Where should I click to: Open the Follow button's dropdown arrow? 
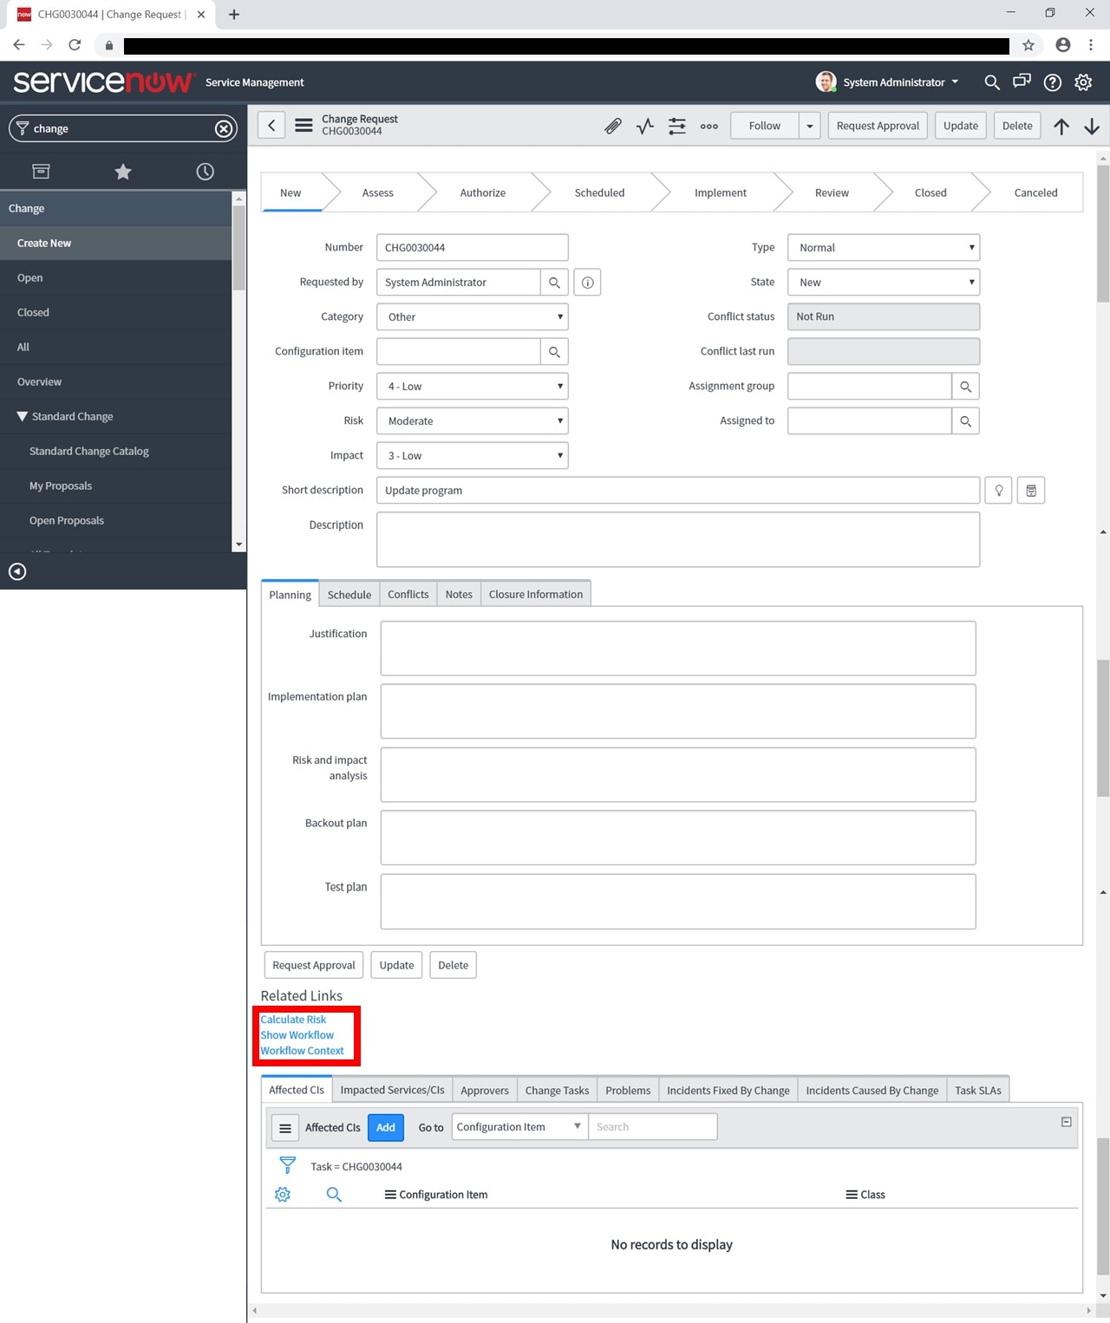pos(809,126)
